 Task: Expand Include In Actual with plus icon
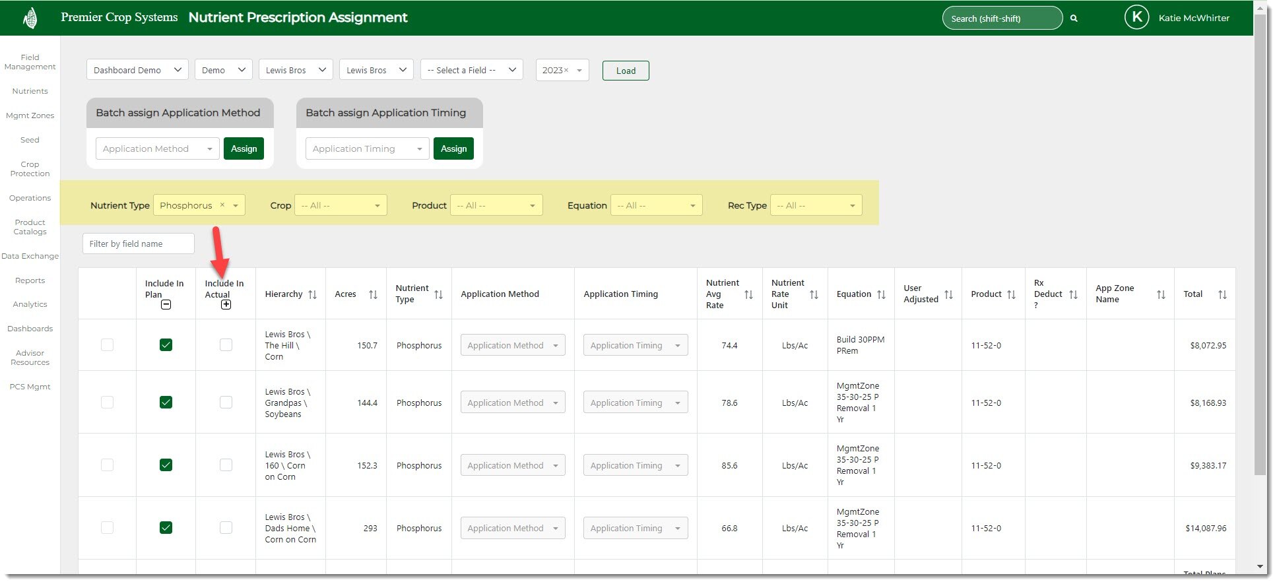click(x=226, y=305)
